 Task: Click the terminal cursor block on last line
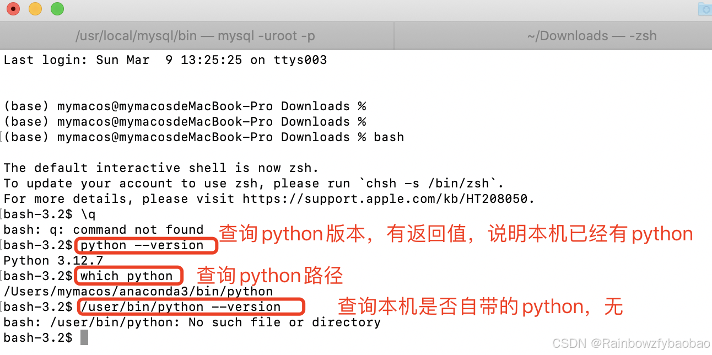coord(84,337)
